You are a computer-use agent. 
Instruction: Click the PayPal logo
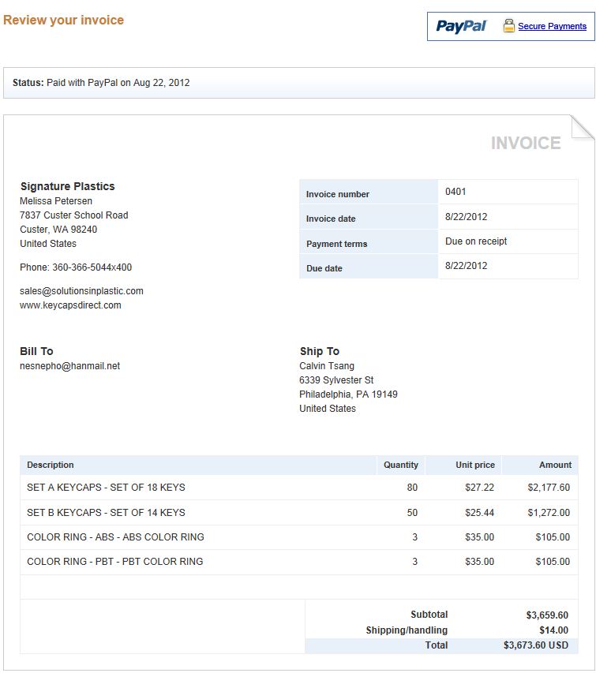(461, 26)
